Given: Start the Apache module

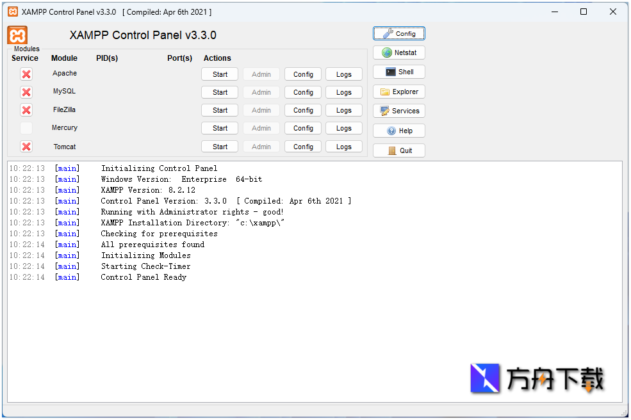Looking at the screenshot, I should coord(220,74).
